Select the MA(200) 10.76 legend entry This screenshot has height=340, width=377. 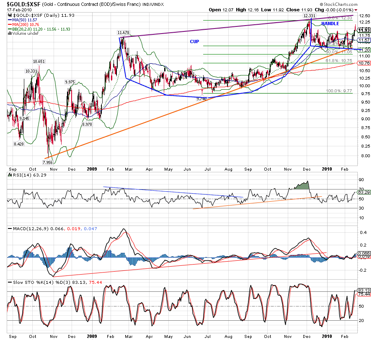pos(23,25)
